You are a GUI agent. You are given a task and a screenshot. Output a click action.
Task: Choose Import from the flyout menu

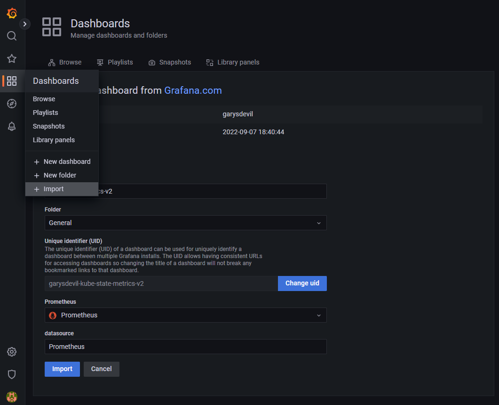click(62, 189)
